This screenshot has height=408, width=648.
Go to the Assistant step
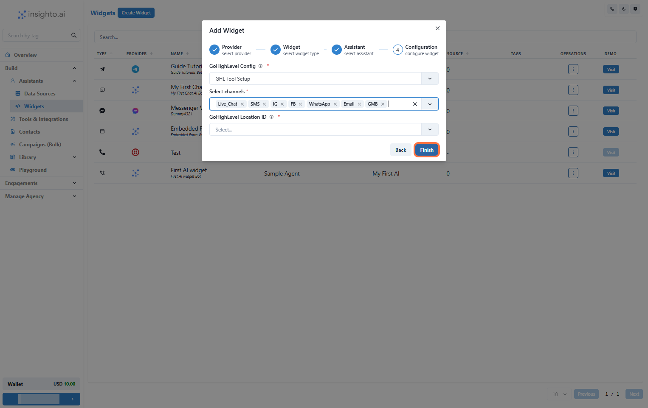click(353, 50)
